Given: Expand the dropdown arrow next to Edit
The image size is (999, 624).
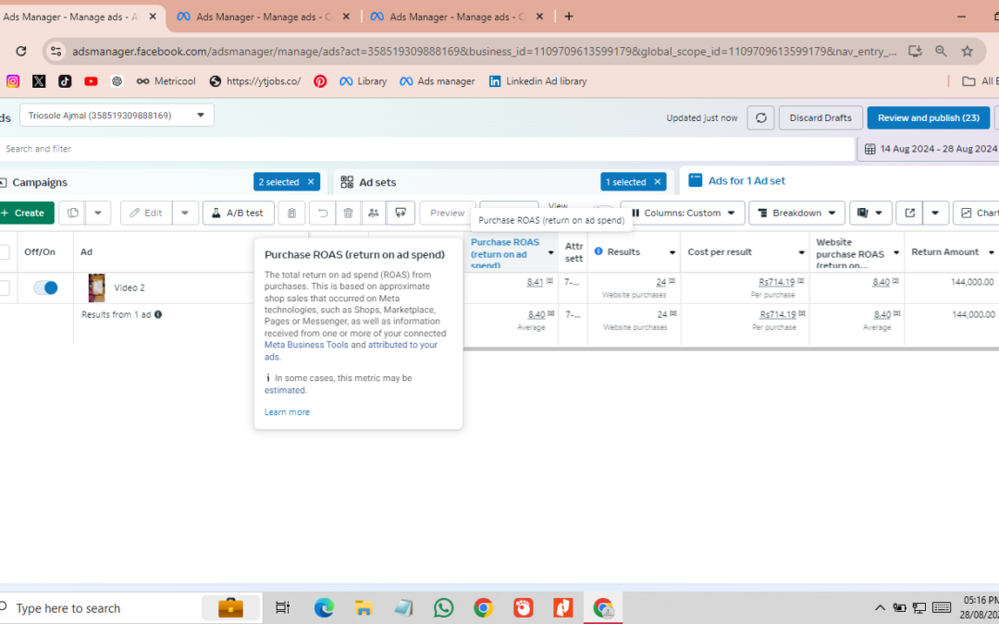Looking at the screenshot, I should click(x=185, y=213).
